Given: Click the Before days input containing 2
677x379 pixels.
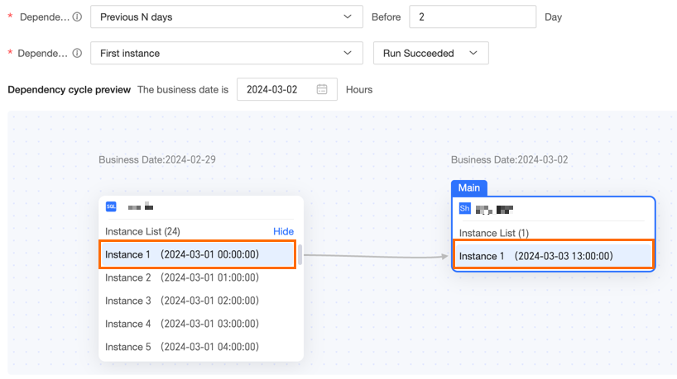Looking at the screenshot, I should pos(473,17).
